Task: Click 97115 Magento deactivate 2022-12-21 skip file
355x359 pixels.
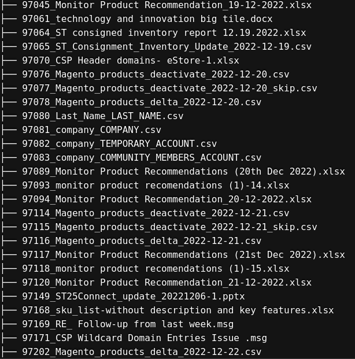Action: (x=169, y=227)
